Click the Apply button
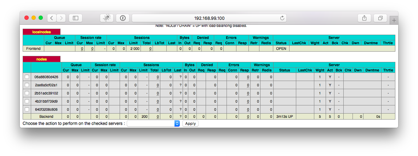 tap(190, 123)
